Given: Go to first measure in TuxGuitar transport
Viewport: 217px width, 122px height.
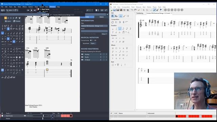Looking at the screenshot, I should click(165, 10).
